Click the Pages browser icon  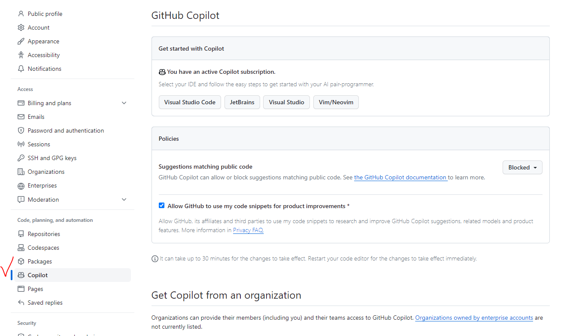(21, 289)
